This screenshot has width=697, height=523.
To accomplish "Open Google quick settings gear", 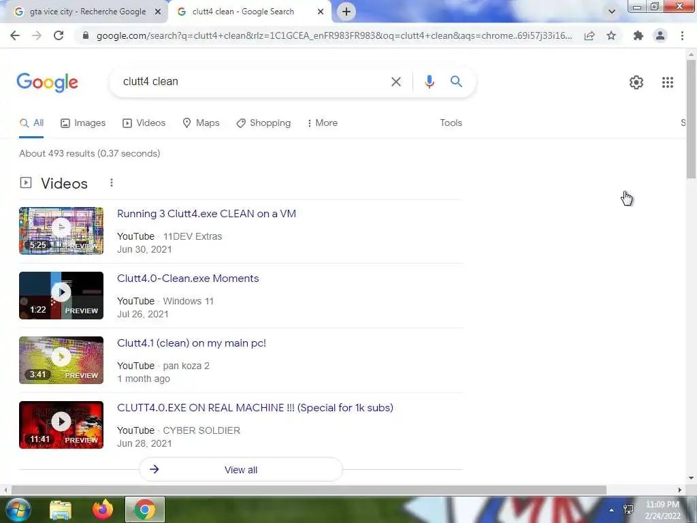I will 636,82.
